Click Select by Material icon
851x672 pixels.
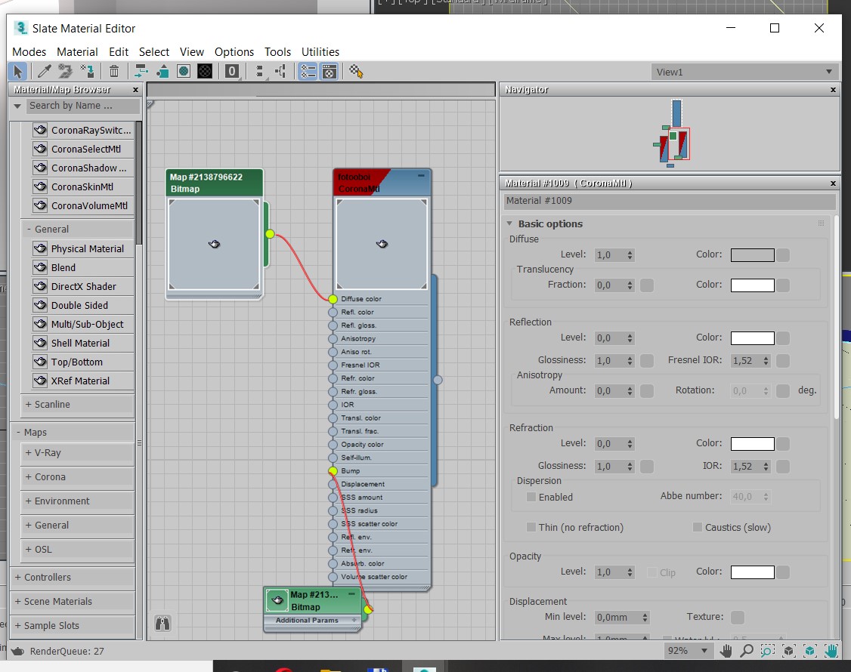pyautogui.click(x=356, y=71)
